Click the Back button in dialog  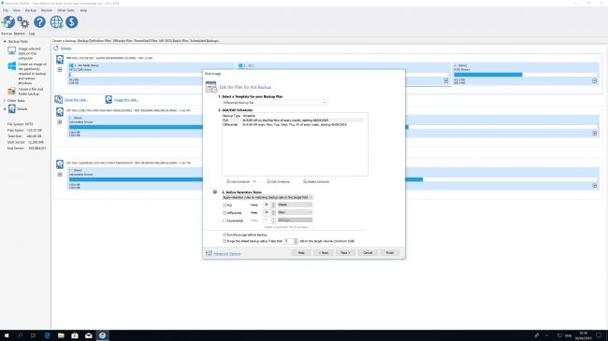point(323,252)
